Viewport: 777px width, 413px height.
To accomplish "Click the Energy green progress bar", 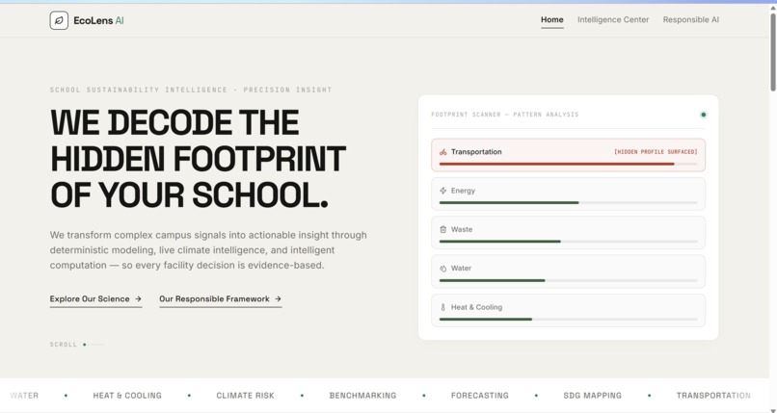I will pos(509,203).
